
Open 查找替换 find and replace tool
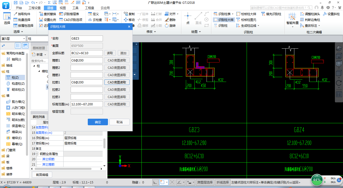click(x=48, y=14)
